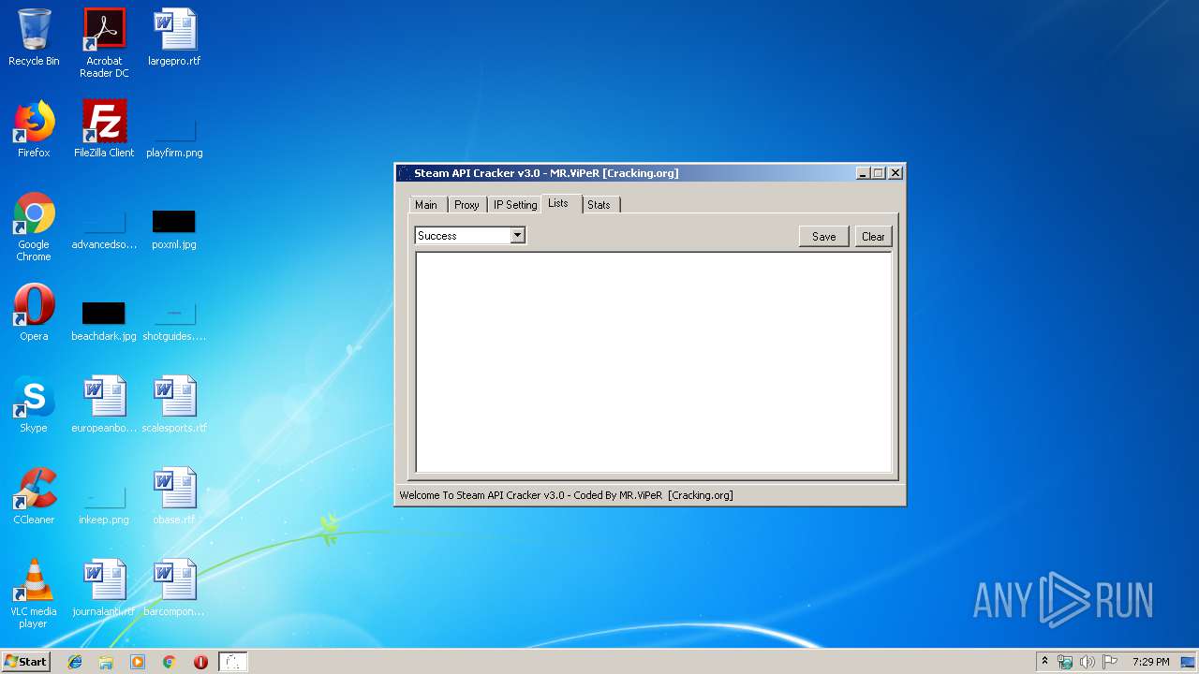Click the Welcome status bar text

pos(566,495)
